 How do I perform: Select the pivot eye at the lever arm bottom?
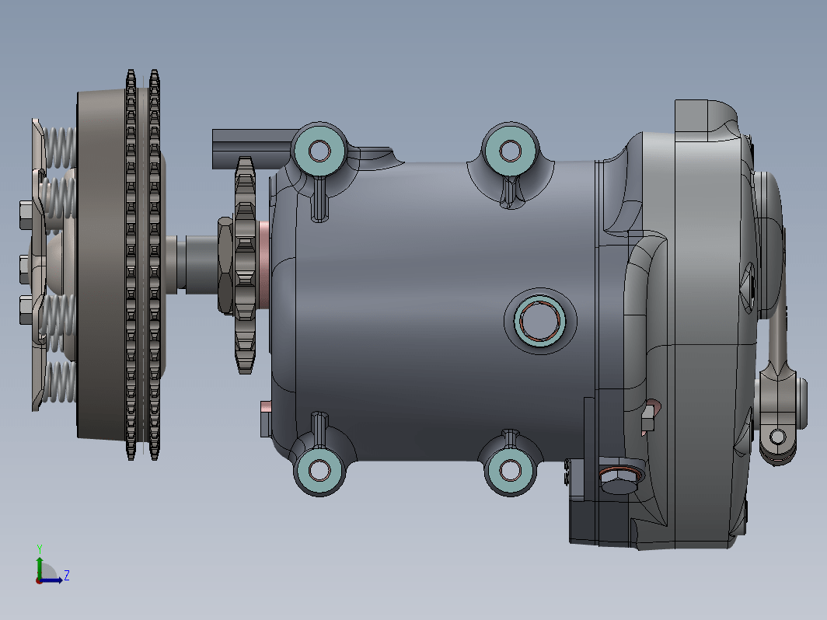(777, 437)
